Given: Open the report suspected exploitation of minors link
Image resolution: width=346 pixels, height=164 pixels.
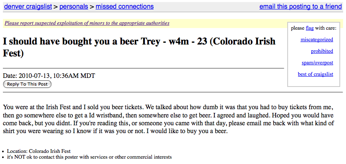Looking at the screenshot, I should (87, 23).
